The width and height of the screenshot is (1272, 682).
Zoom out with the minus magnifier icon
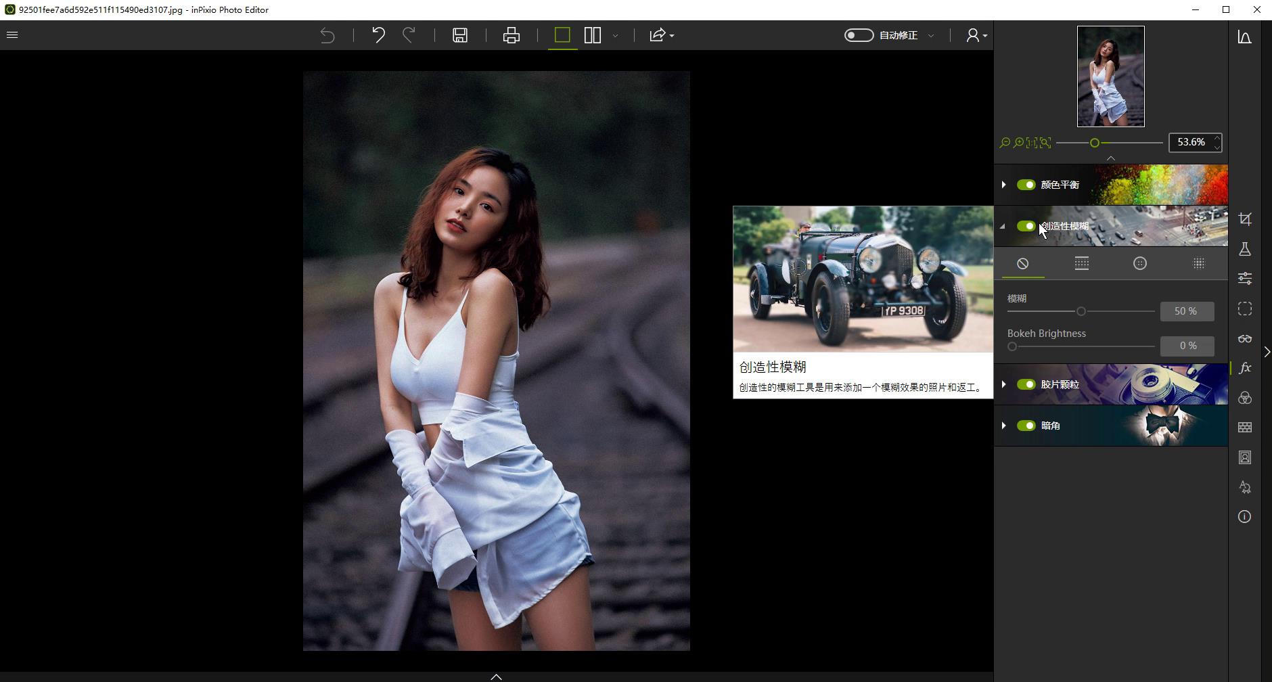[1005, 143]
